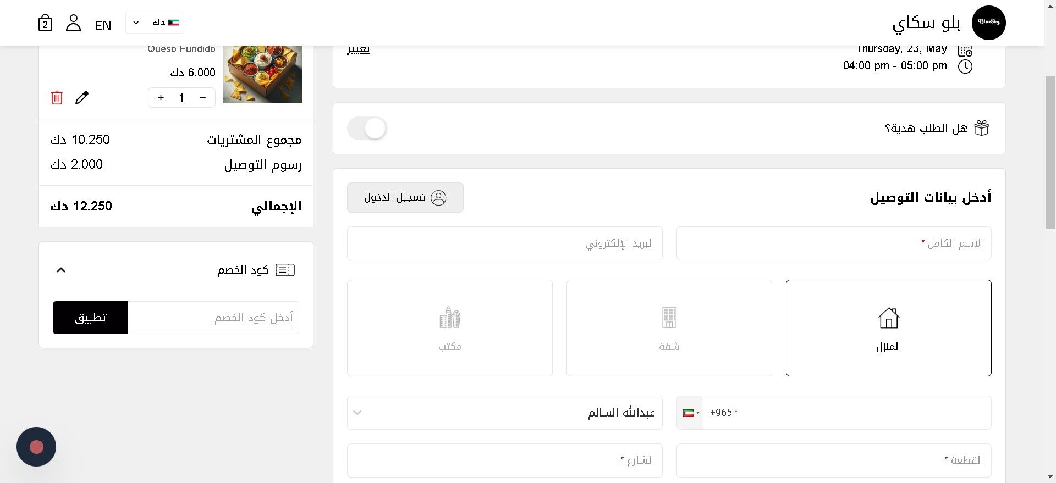Click the gift box icon

click(982, 128)
